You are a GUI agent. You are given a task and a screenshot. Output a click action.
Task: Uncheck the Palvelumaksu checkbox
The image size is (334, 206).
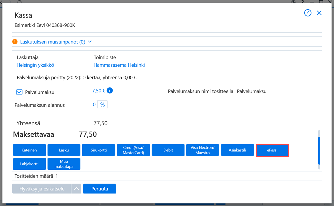(19, 92)
